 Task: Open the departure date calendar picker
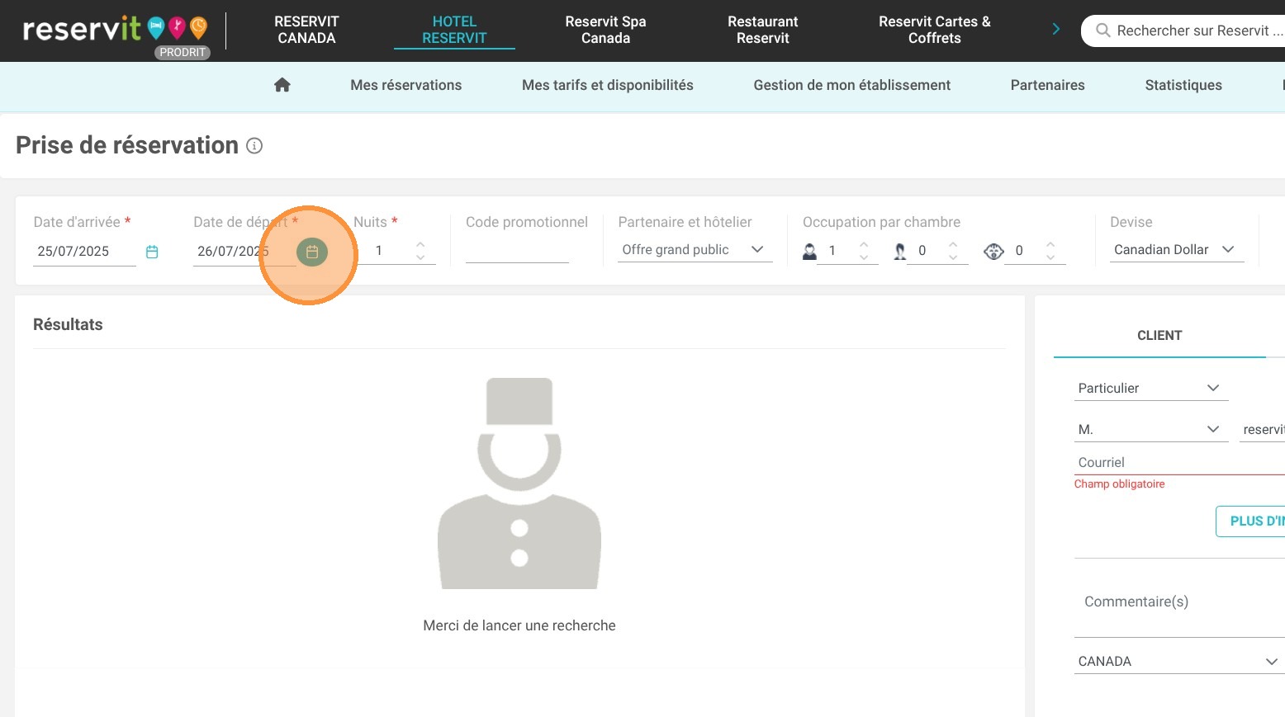tap(312, 252)
